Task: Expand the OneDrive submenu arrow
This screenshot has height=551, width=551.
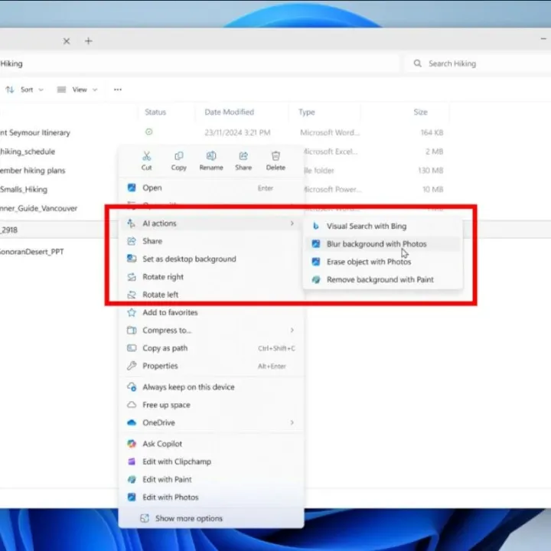Action: click(292, 422)
